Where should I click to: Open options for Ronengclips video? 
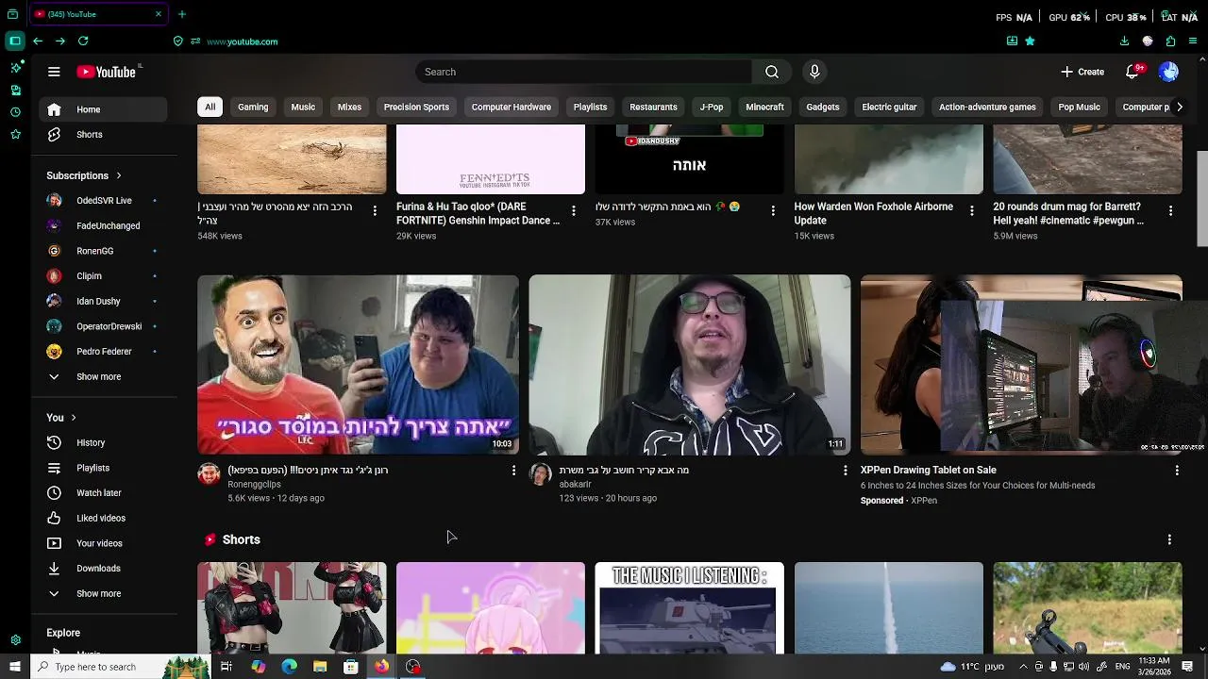513,470
